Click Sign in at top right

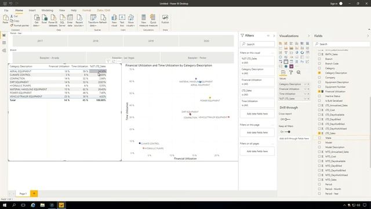click(334, 3)
